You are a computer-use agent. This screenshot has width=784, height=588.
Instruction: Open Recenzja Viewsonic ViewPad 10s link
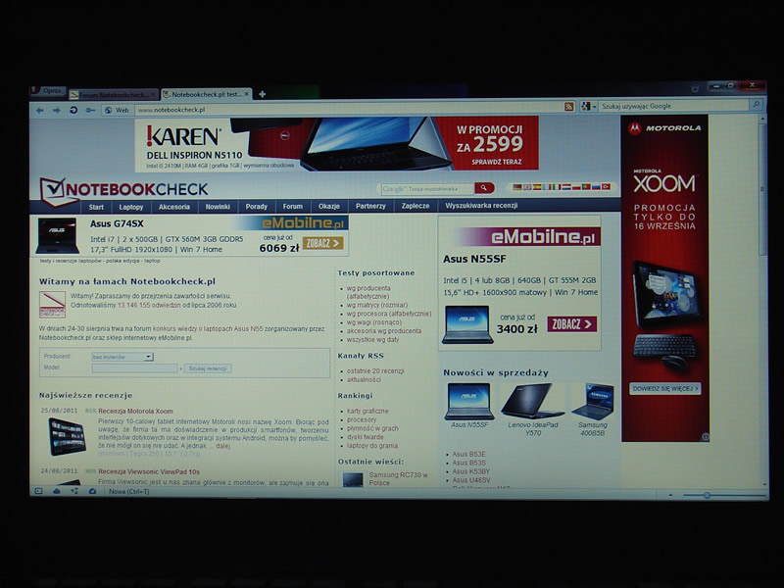click(x=149, y=471)
